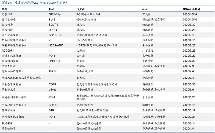Viewport: 215px width, 133px height.
Task: Select the date 2020/10/10
Action: coord(190,19)
